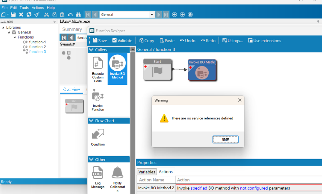322x194 pixels.
Task: Click the Search binoculars icon
Action: (x=78, y=15)
